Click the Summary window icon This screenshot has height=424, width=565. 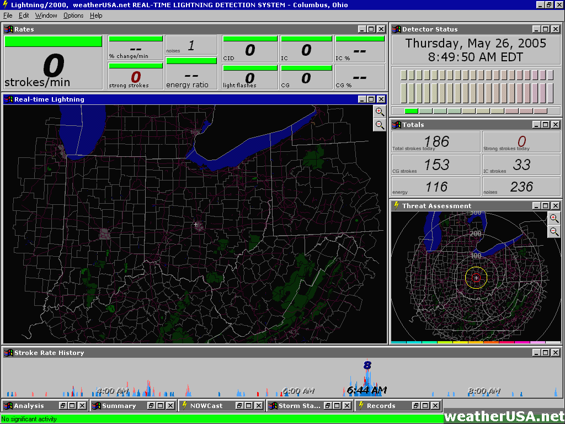point(96,406)
